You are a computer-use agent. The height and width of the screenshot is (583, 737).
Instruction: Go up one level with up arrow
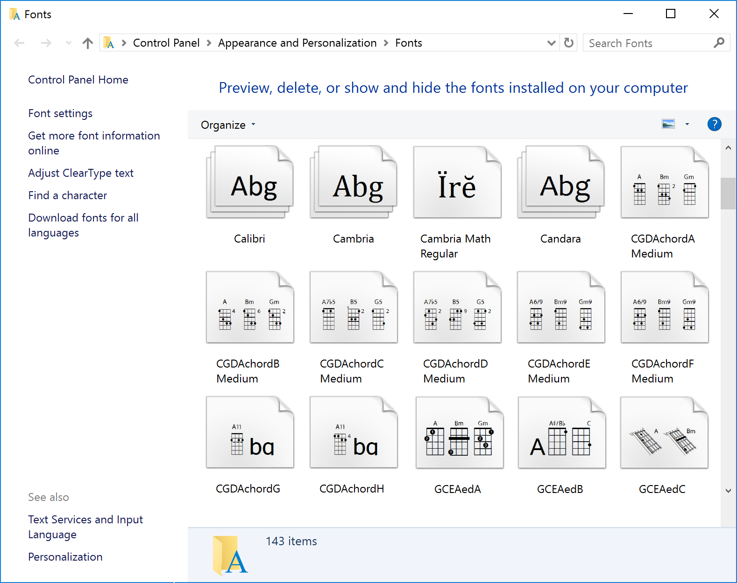[x=87, y=43]
